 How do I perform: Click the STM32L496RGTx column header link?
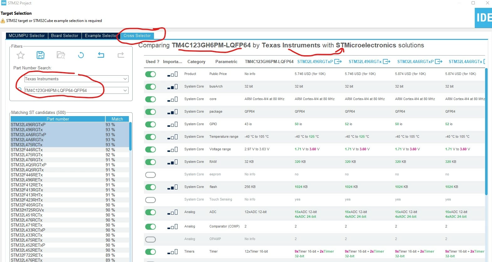tap(365, 61)
